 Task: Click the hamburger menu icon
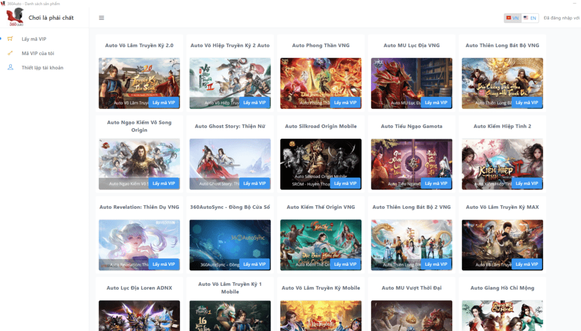click(x=102, y=18)
